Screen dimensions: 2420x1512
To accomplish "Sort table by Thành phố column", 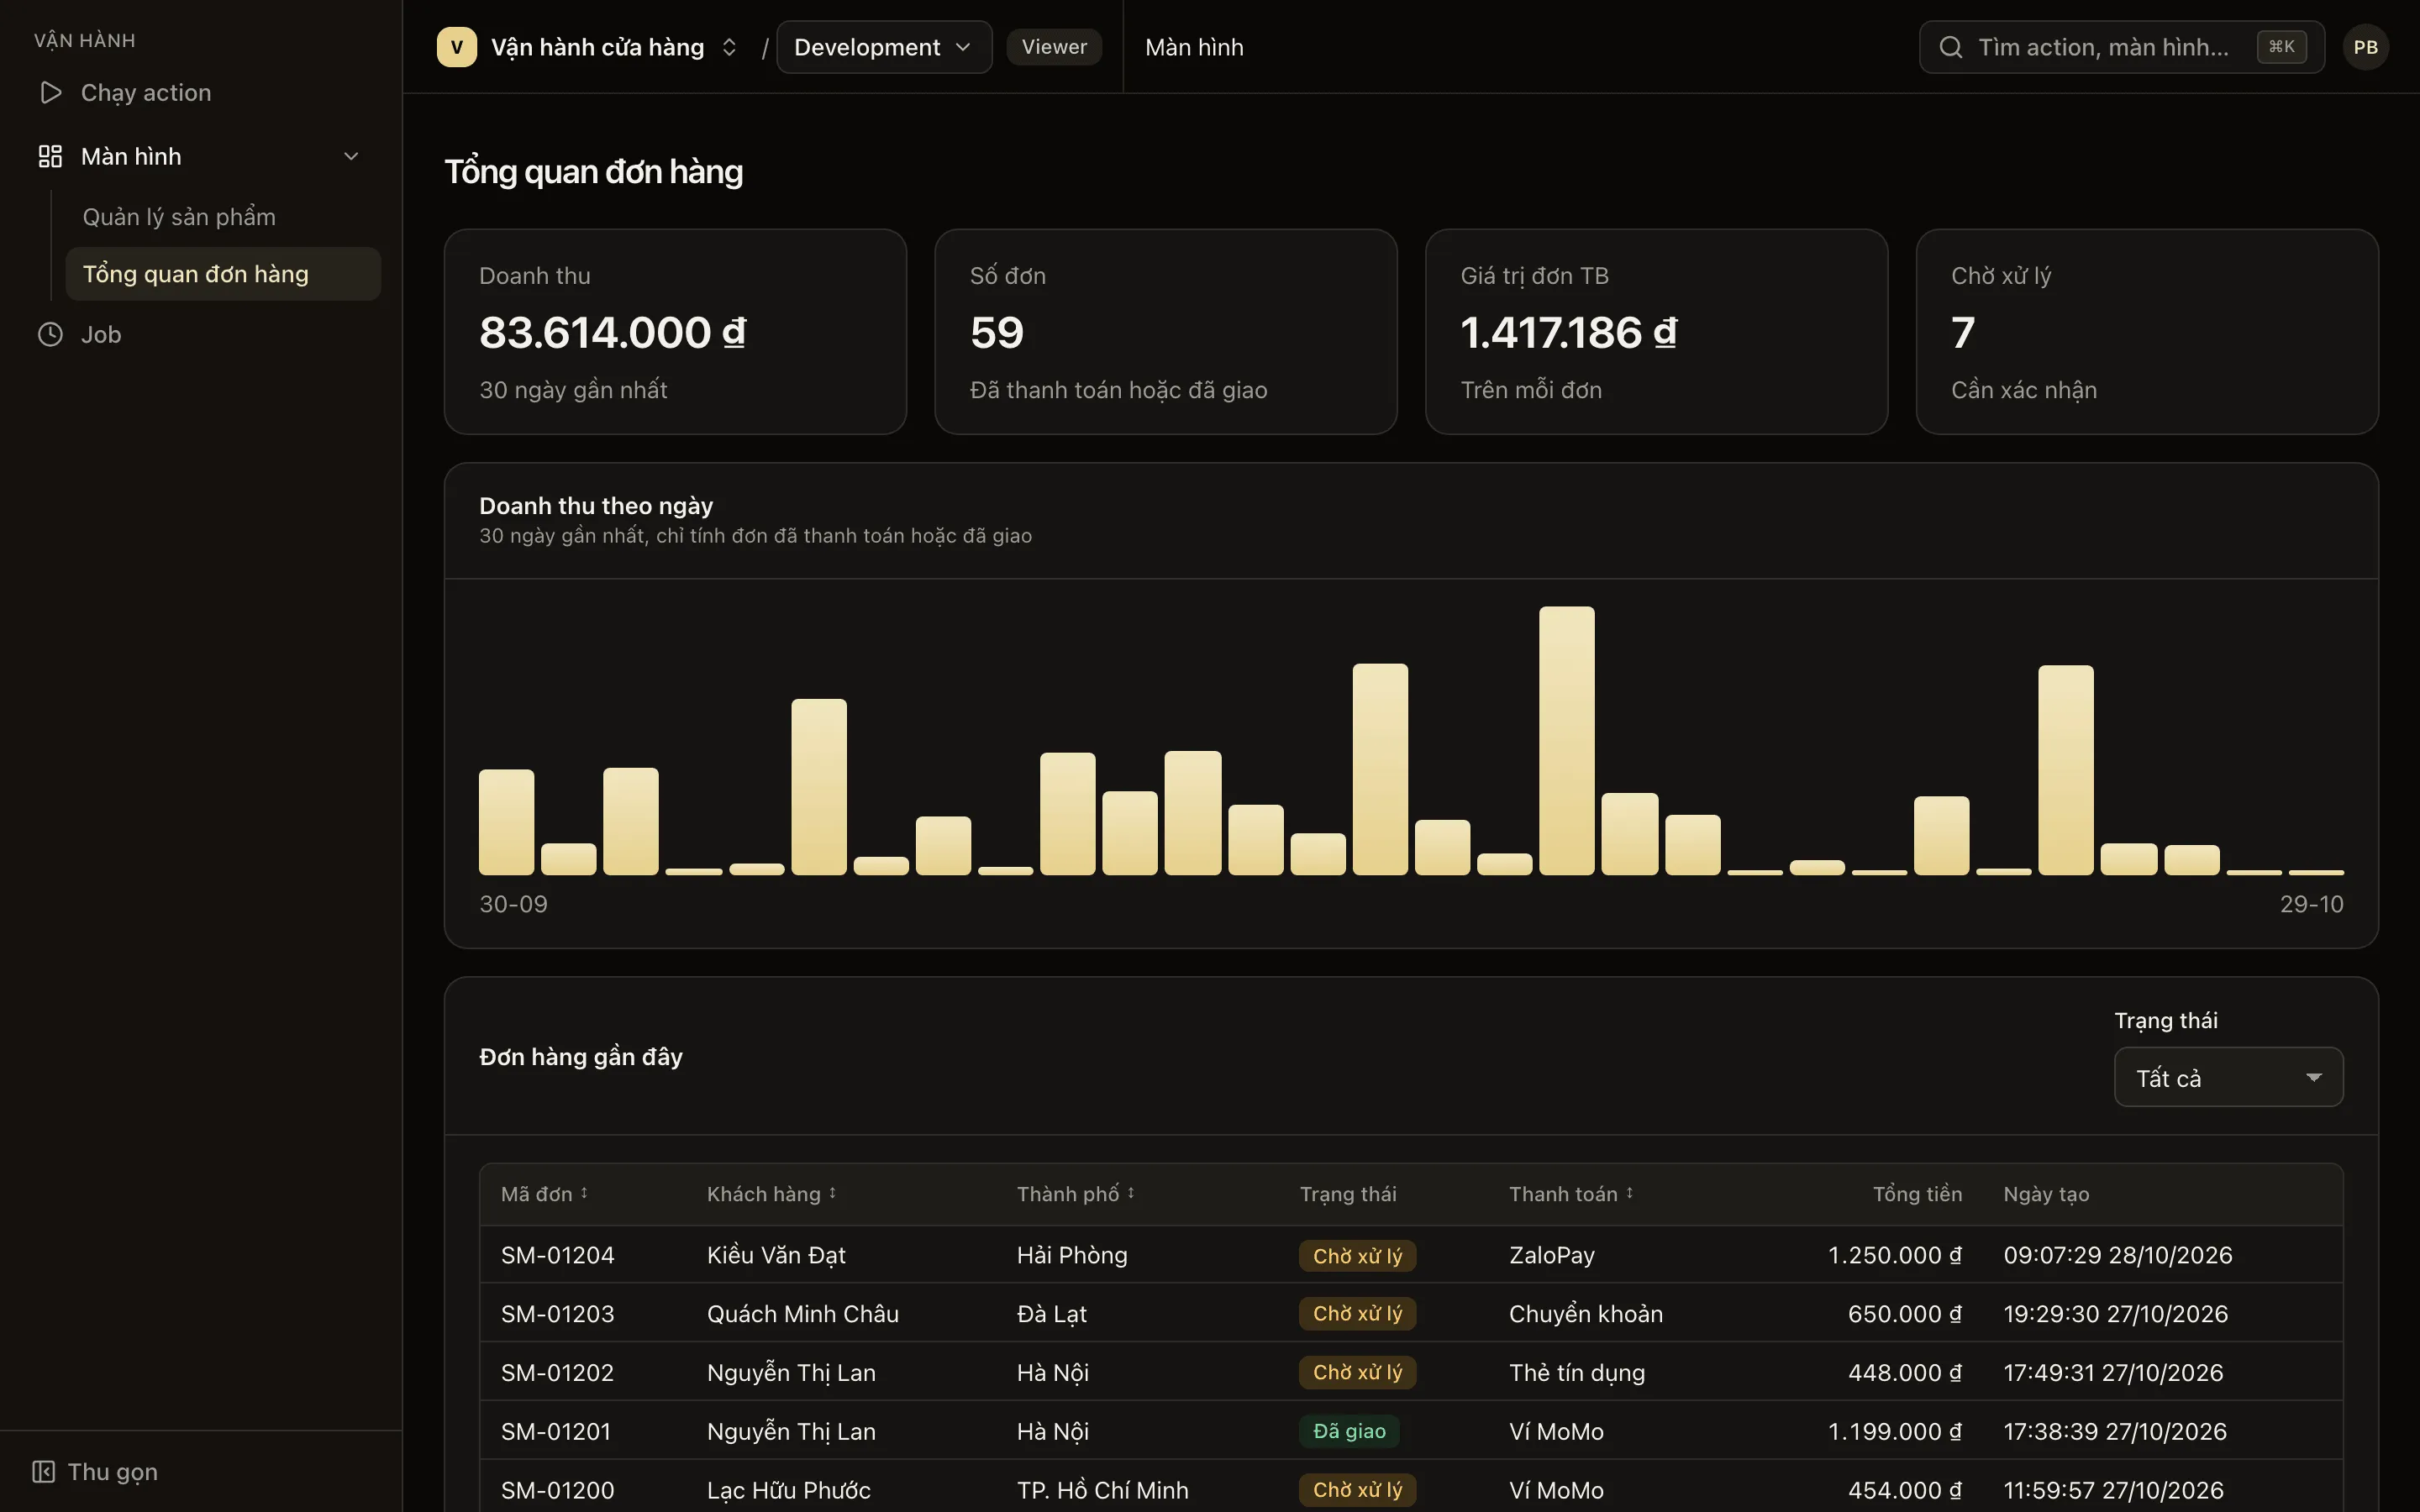I will 1076,1194.
